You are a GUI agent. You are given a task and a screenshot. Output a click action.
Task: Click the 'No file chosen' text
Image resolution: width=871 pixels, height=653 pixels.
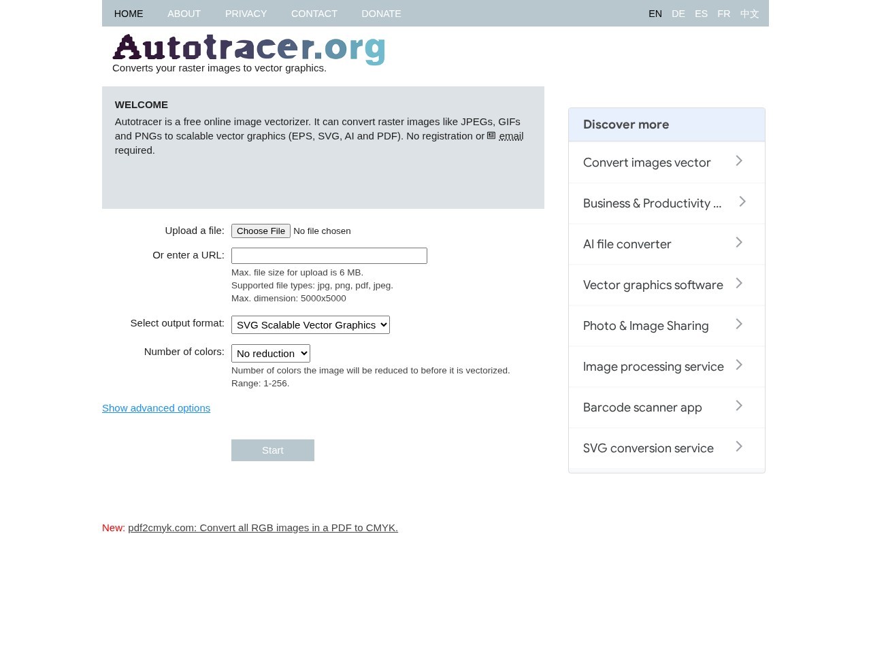click(x=322, y=231)
